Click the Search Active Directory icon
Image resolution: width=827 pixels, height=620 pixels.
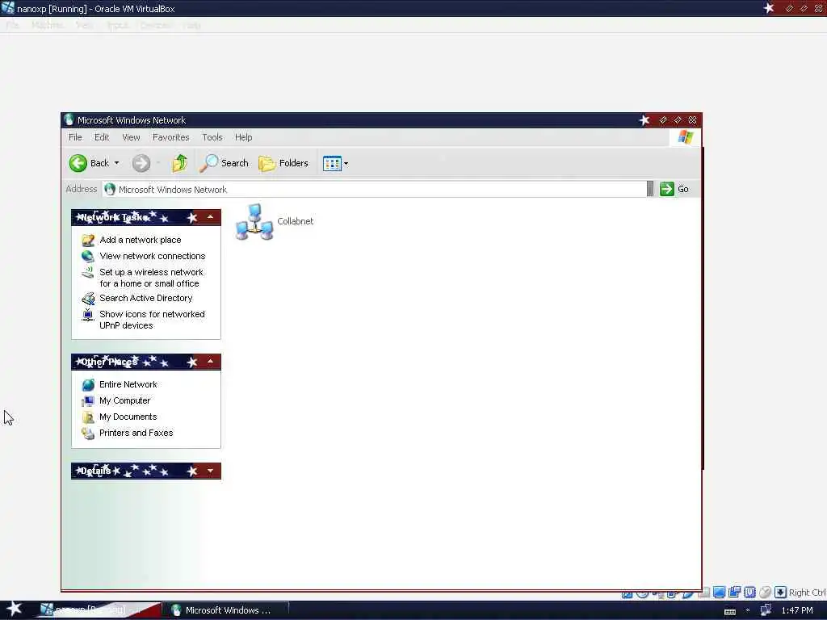pyautogui.click(x=87, y=299)
